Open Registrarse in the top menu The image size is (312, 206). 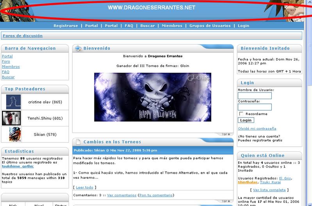point(66,26)
